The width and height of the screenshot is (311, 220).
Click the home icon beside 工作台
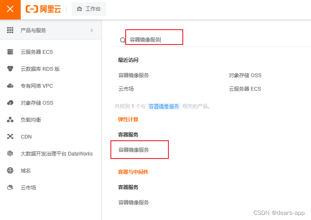tap(80, 9)
